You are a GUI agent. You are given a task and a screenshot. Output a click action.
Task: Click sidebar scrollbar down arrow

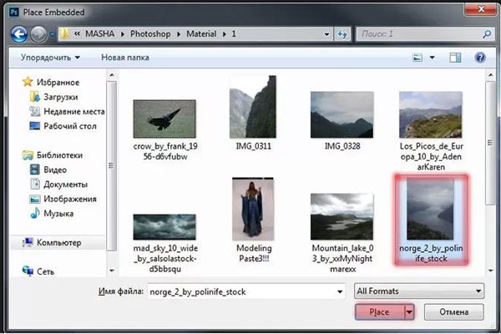point(112,271)
